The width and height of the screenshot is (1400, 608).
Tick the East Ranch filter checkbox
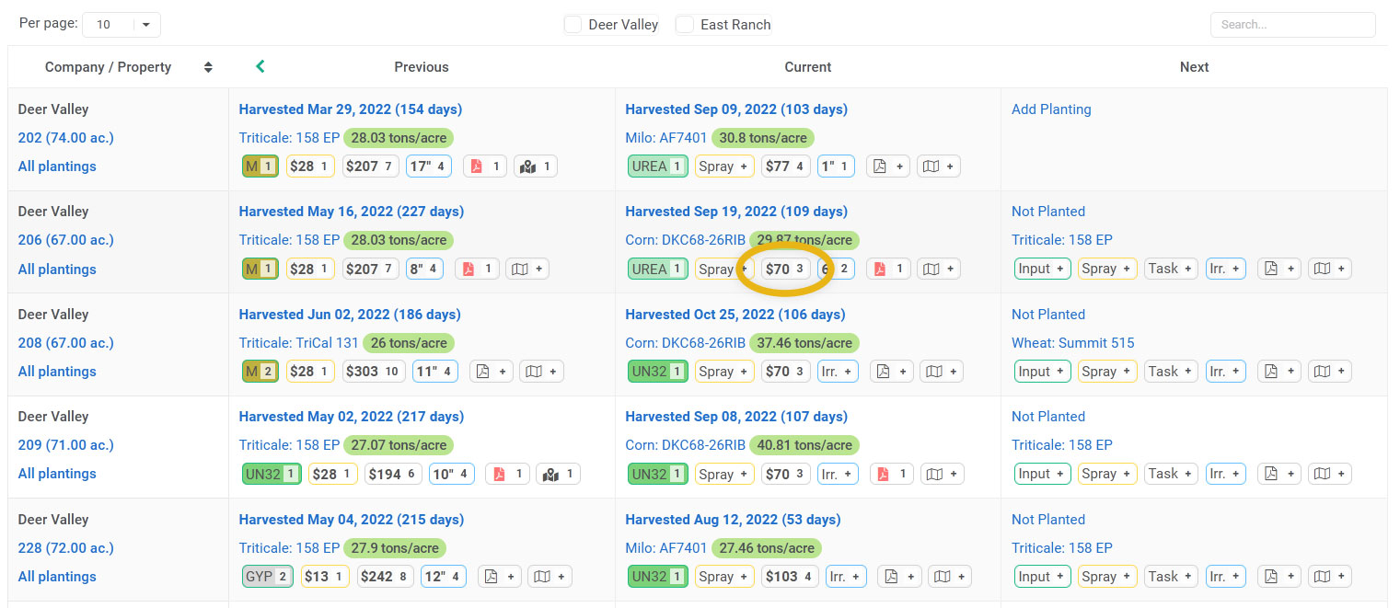[684, 25]
